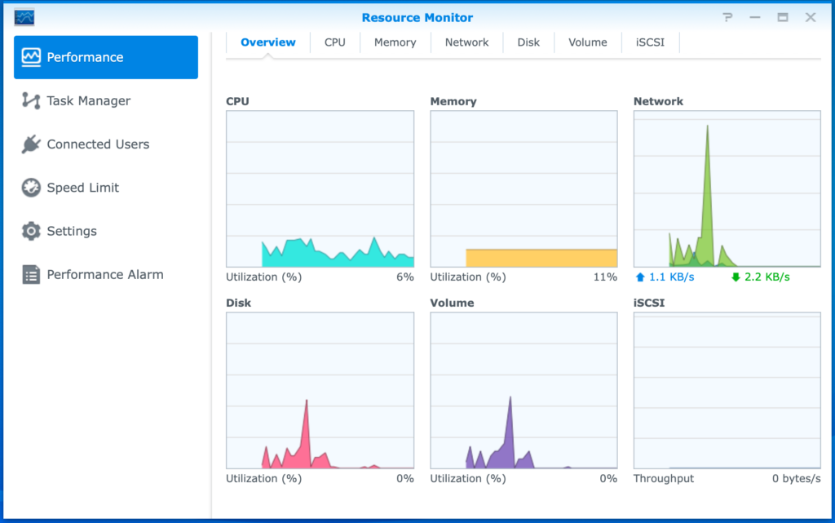The width and height of the screenshot is (835, 523).
Task: Click the Performance Alarm list icon
Action: point(31,274)
